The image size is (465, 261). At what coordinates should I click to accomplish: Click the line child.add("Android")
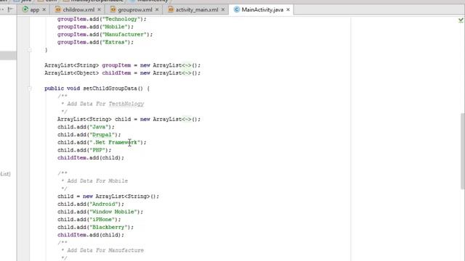[x=91, y=204]
